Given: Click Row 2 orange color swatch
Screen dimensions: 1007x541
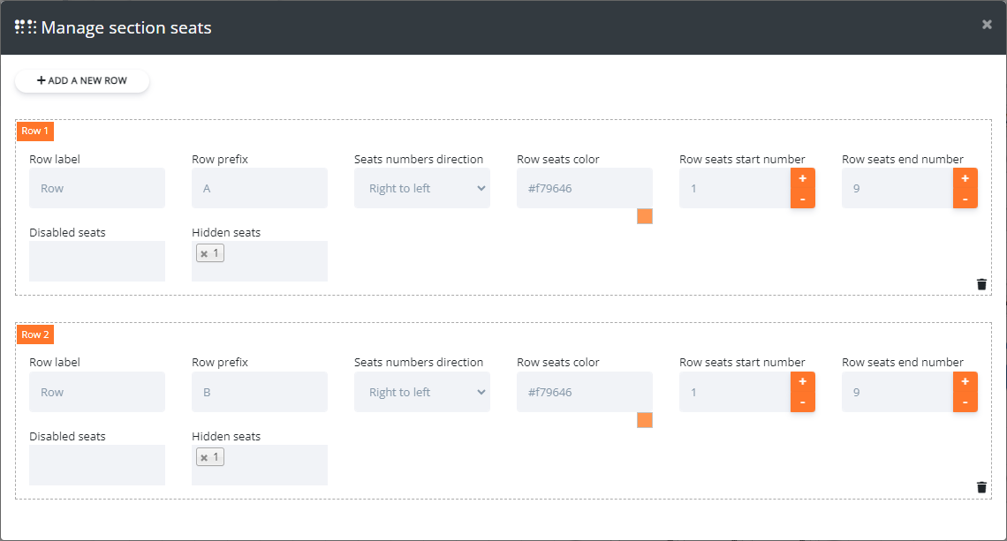Looking at the screenshot, I should click(645, 420).
